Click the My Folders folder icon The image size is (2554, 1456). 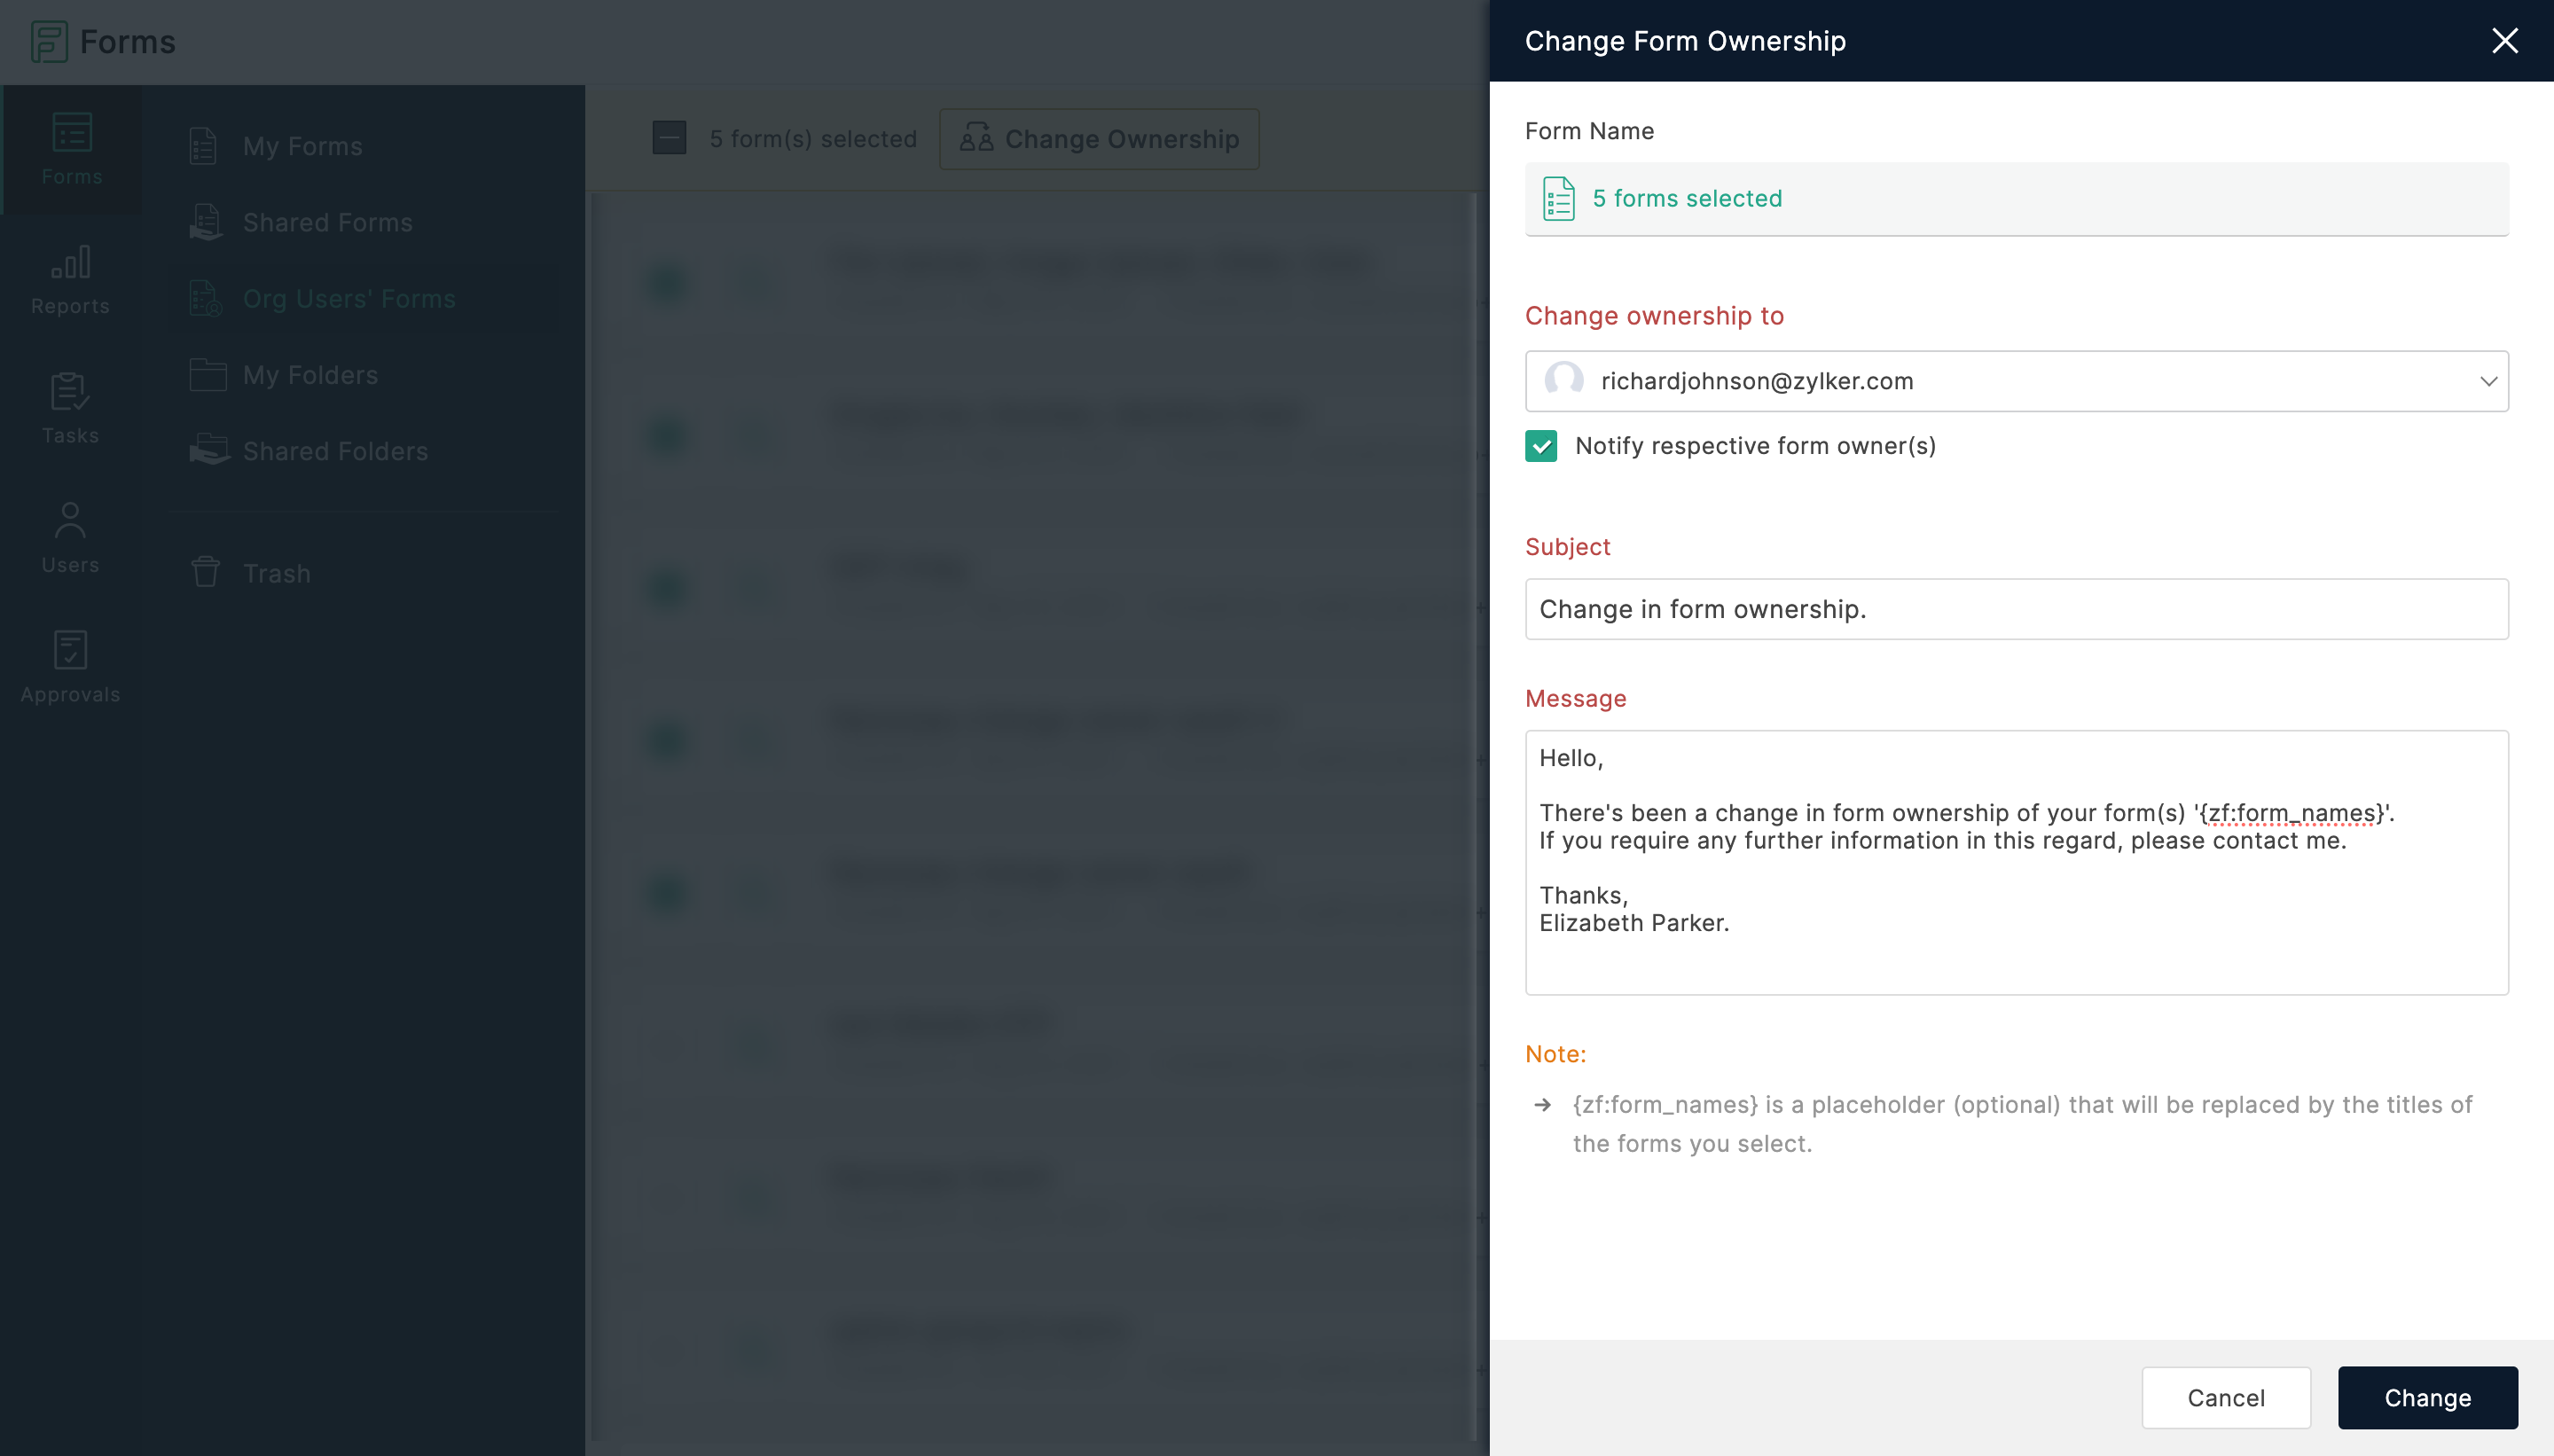(x=208, y=375)
